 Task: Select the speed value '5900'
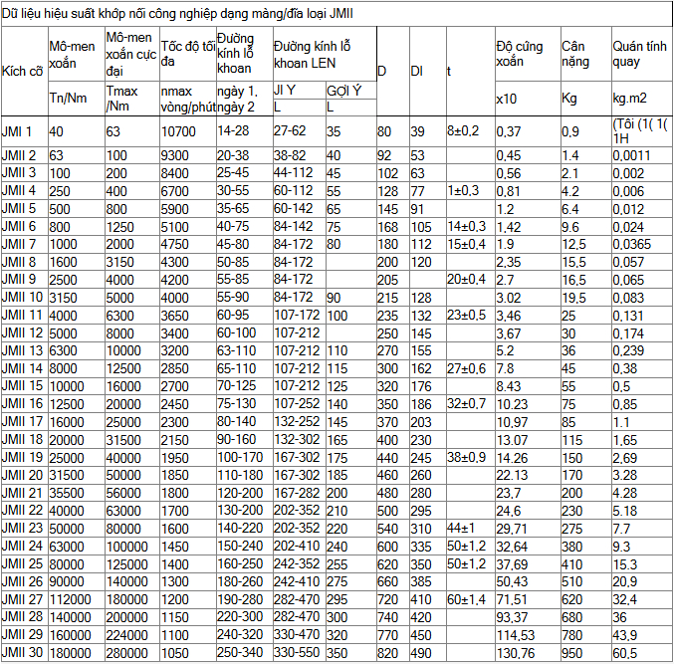click(174, 209)
